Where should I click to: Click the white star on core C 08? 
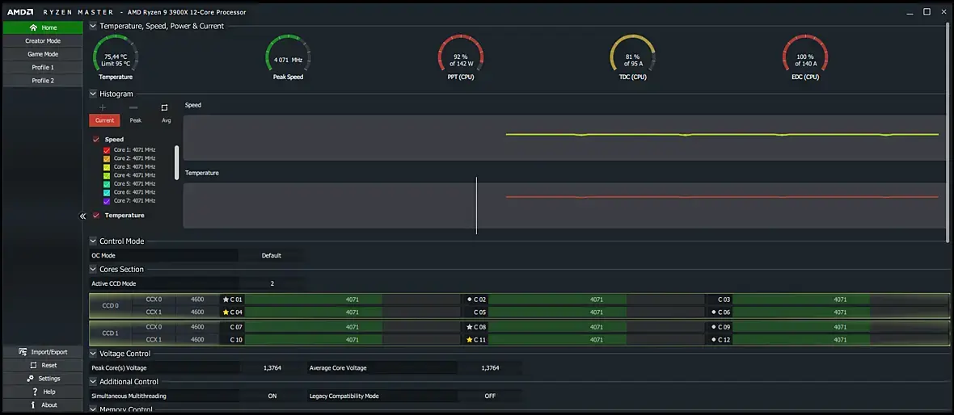click(469, 327)
